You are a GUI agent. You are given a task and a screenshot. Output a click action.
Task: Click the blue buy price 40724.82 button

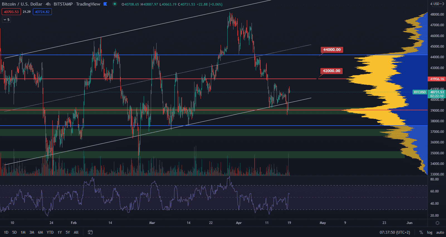(x=42, y=12)
